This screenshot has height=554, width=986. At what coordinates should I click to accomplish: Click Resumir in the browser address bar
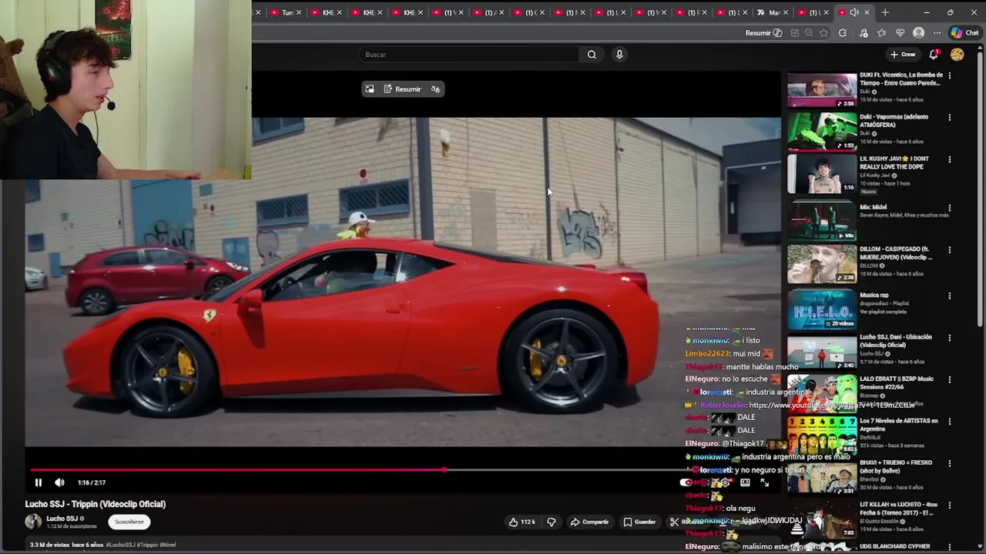coord(763,33)
